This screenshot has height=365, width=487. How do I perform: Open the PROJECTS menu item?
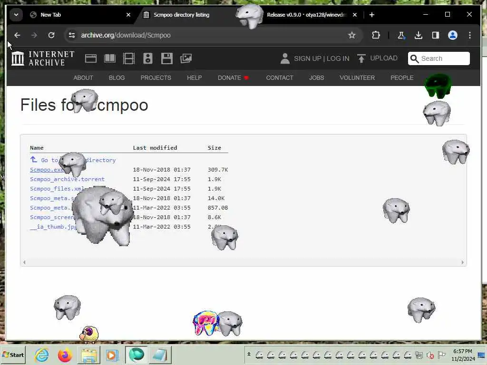[156, 78]
